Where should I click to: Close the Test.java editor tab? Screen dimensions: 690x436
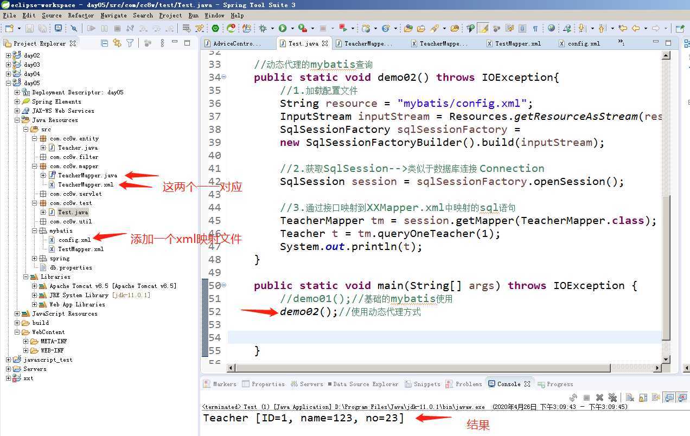pyautogui.click(x=325, y=43)
